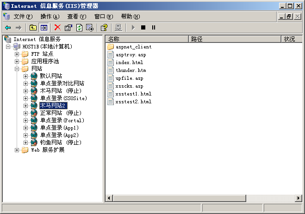Select the asptroy.asp file icon
Screen dimensions: 305x214
111,54
